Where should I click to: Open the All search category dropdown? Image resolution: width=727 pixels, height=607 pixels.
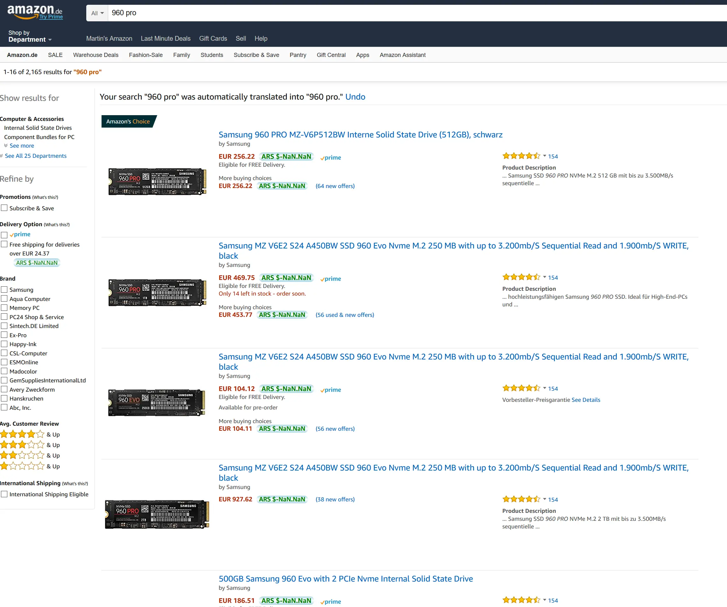pos(96,13)
